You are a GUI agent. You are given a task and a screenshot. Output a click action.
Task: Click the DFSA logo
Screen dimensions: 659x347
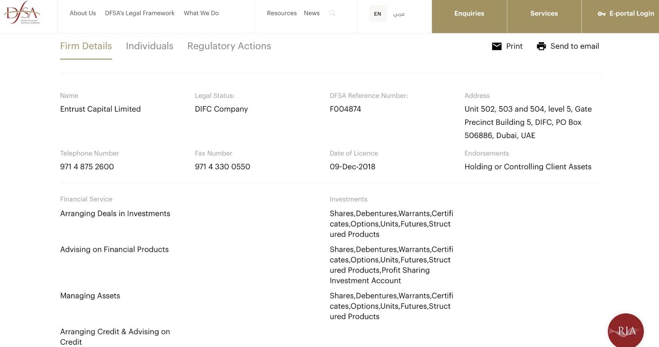coord(22,13)
